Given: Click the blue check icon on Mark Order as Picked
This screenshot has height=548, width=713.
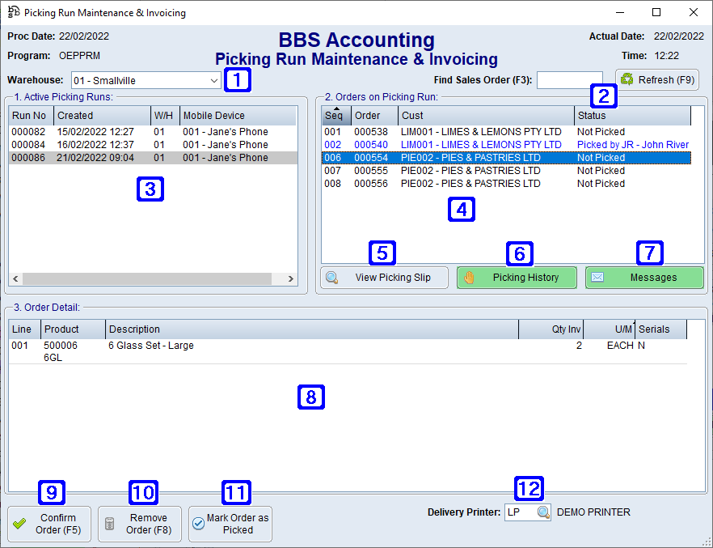Looking at the screenshot, I should [x=198, y=524].
